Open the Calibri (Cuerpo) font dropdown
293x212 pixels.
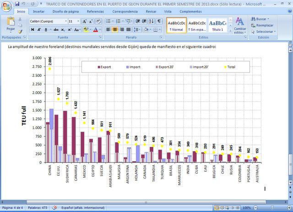65,21
